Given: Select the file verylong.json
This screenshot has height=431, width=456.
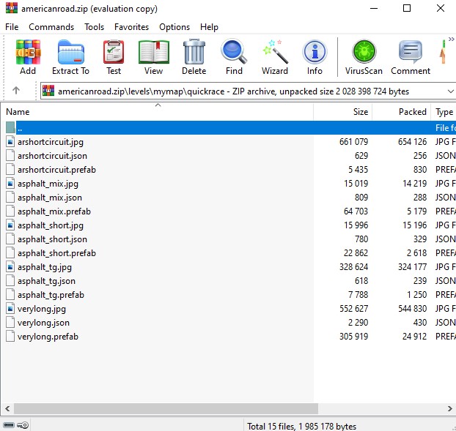Looking at the screenshot, I should coord(44,323).
